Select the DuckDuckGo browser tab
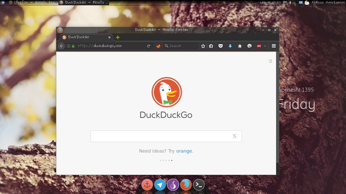 86,37
